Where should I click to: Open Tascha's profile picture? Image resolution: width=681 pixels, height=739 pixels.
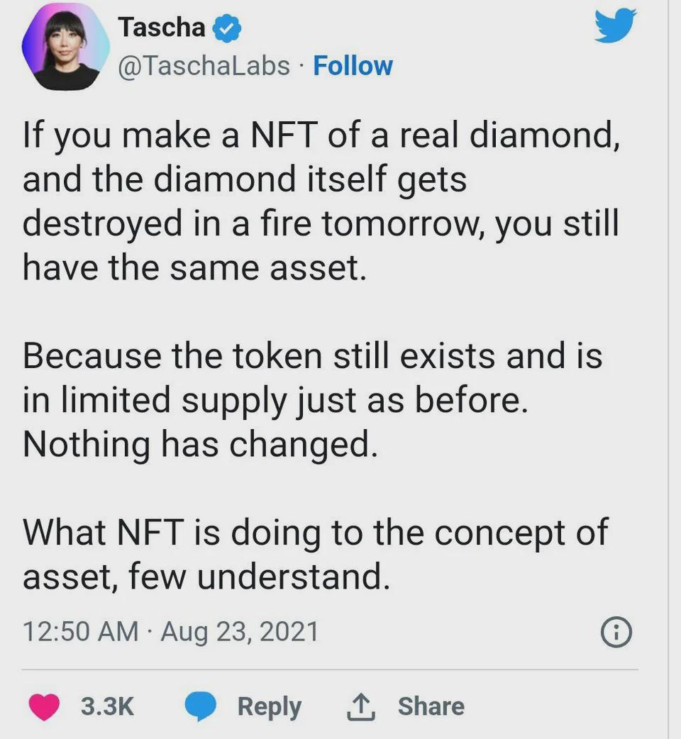[66, 46]
